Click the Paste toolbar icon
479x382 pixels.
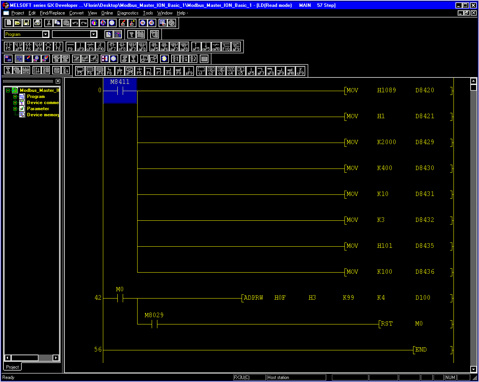pos(66,23)
